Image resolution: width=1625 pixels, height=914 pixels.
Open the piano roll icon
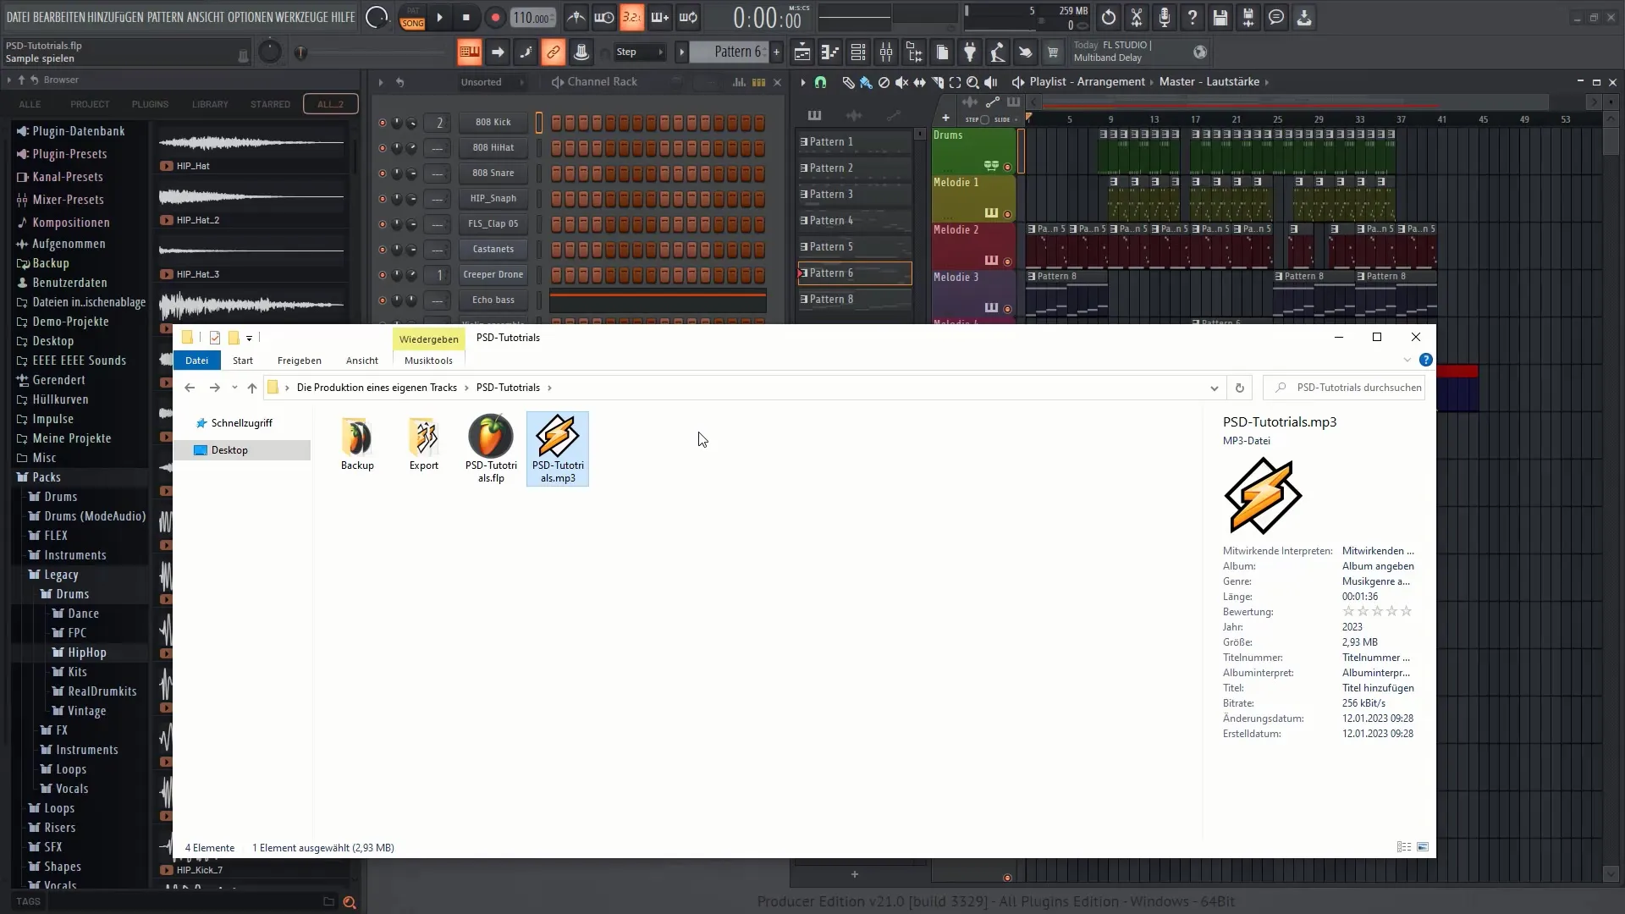(830, 52)
